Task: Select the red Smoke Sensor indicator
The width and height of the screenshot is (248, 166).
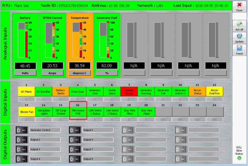Action: [129, 92]
